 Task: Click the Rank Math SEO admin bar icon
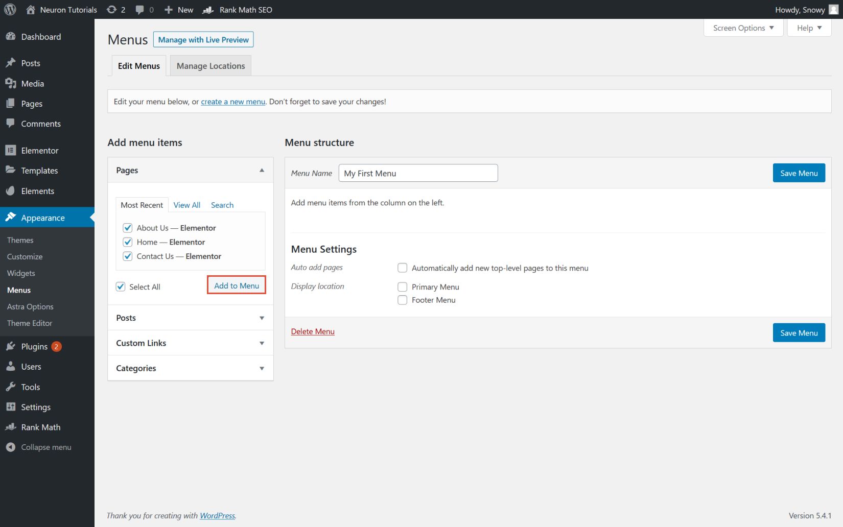point(207,9)
